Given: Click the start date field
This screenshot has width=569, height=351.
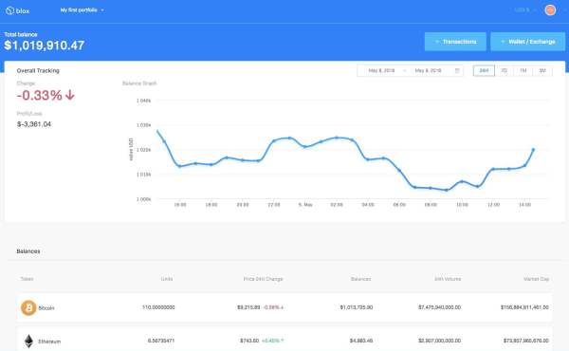Looking at the screenshot, I should pyautogui.click(x=381, y=70).
